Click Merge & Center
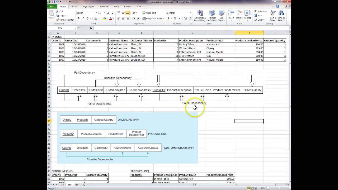 pyautogui.click(x=153, y=18)
